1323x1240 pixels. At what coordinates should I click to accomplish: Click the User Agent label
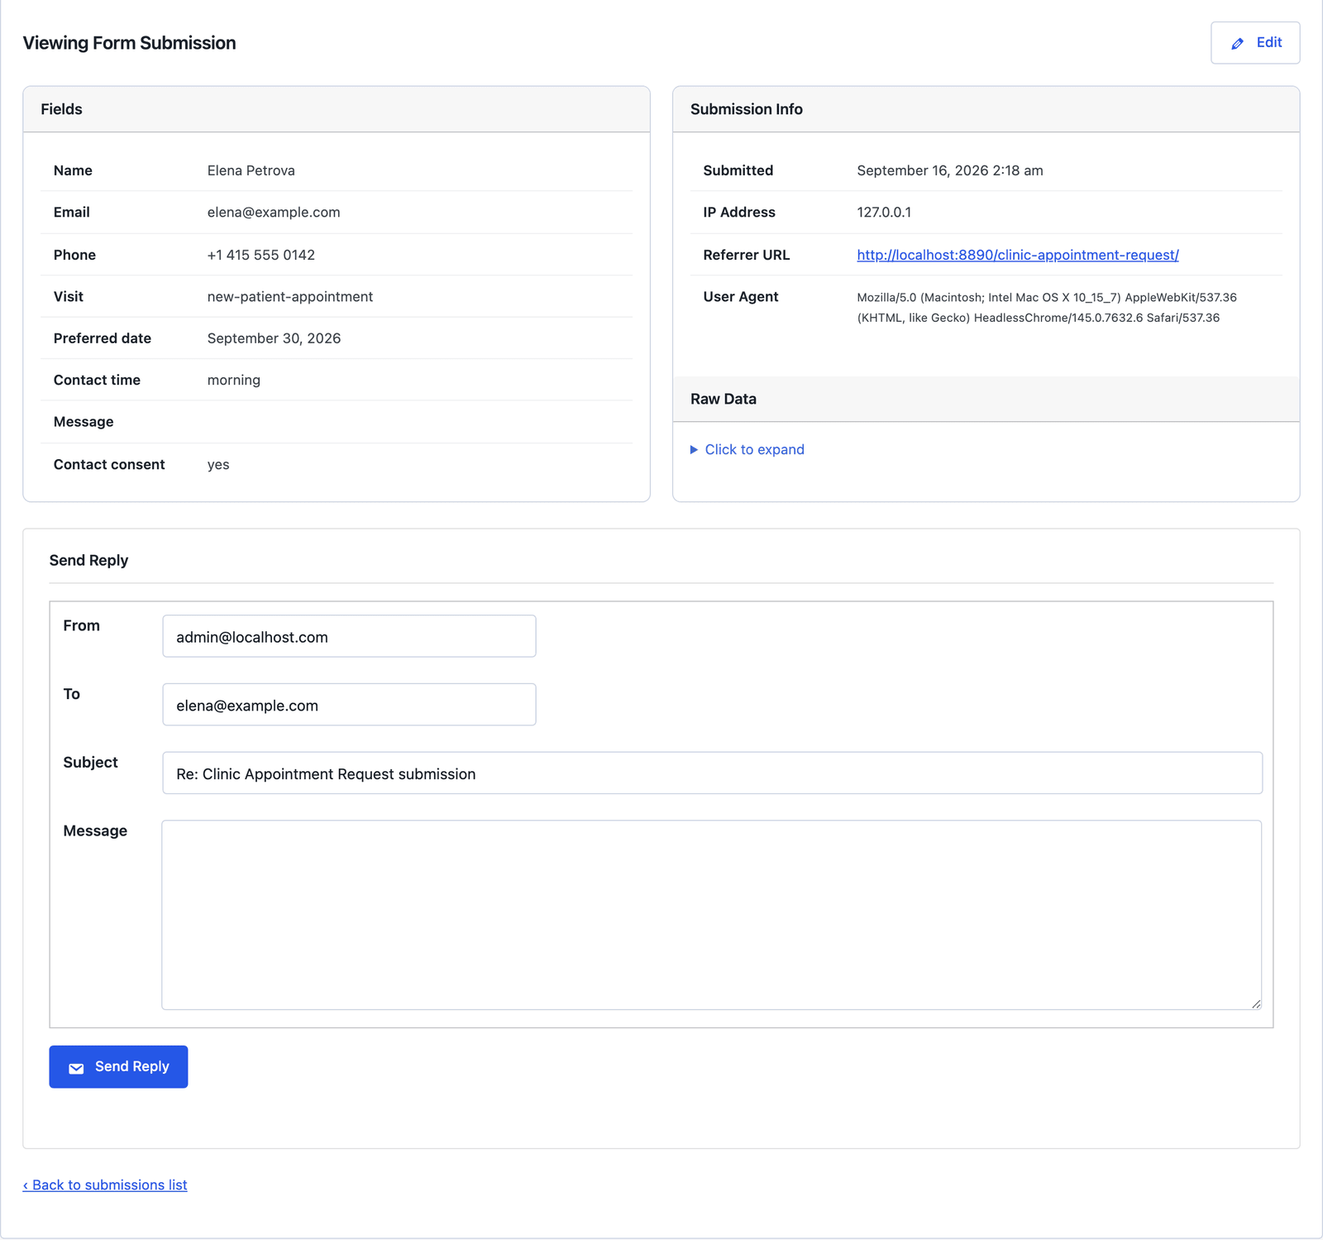(741, 297)
